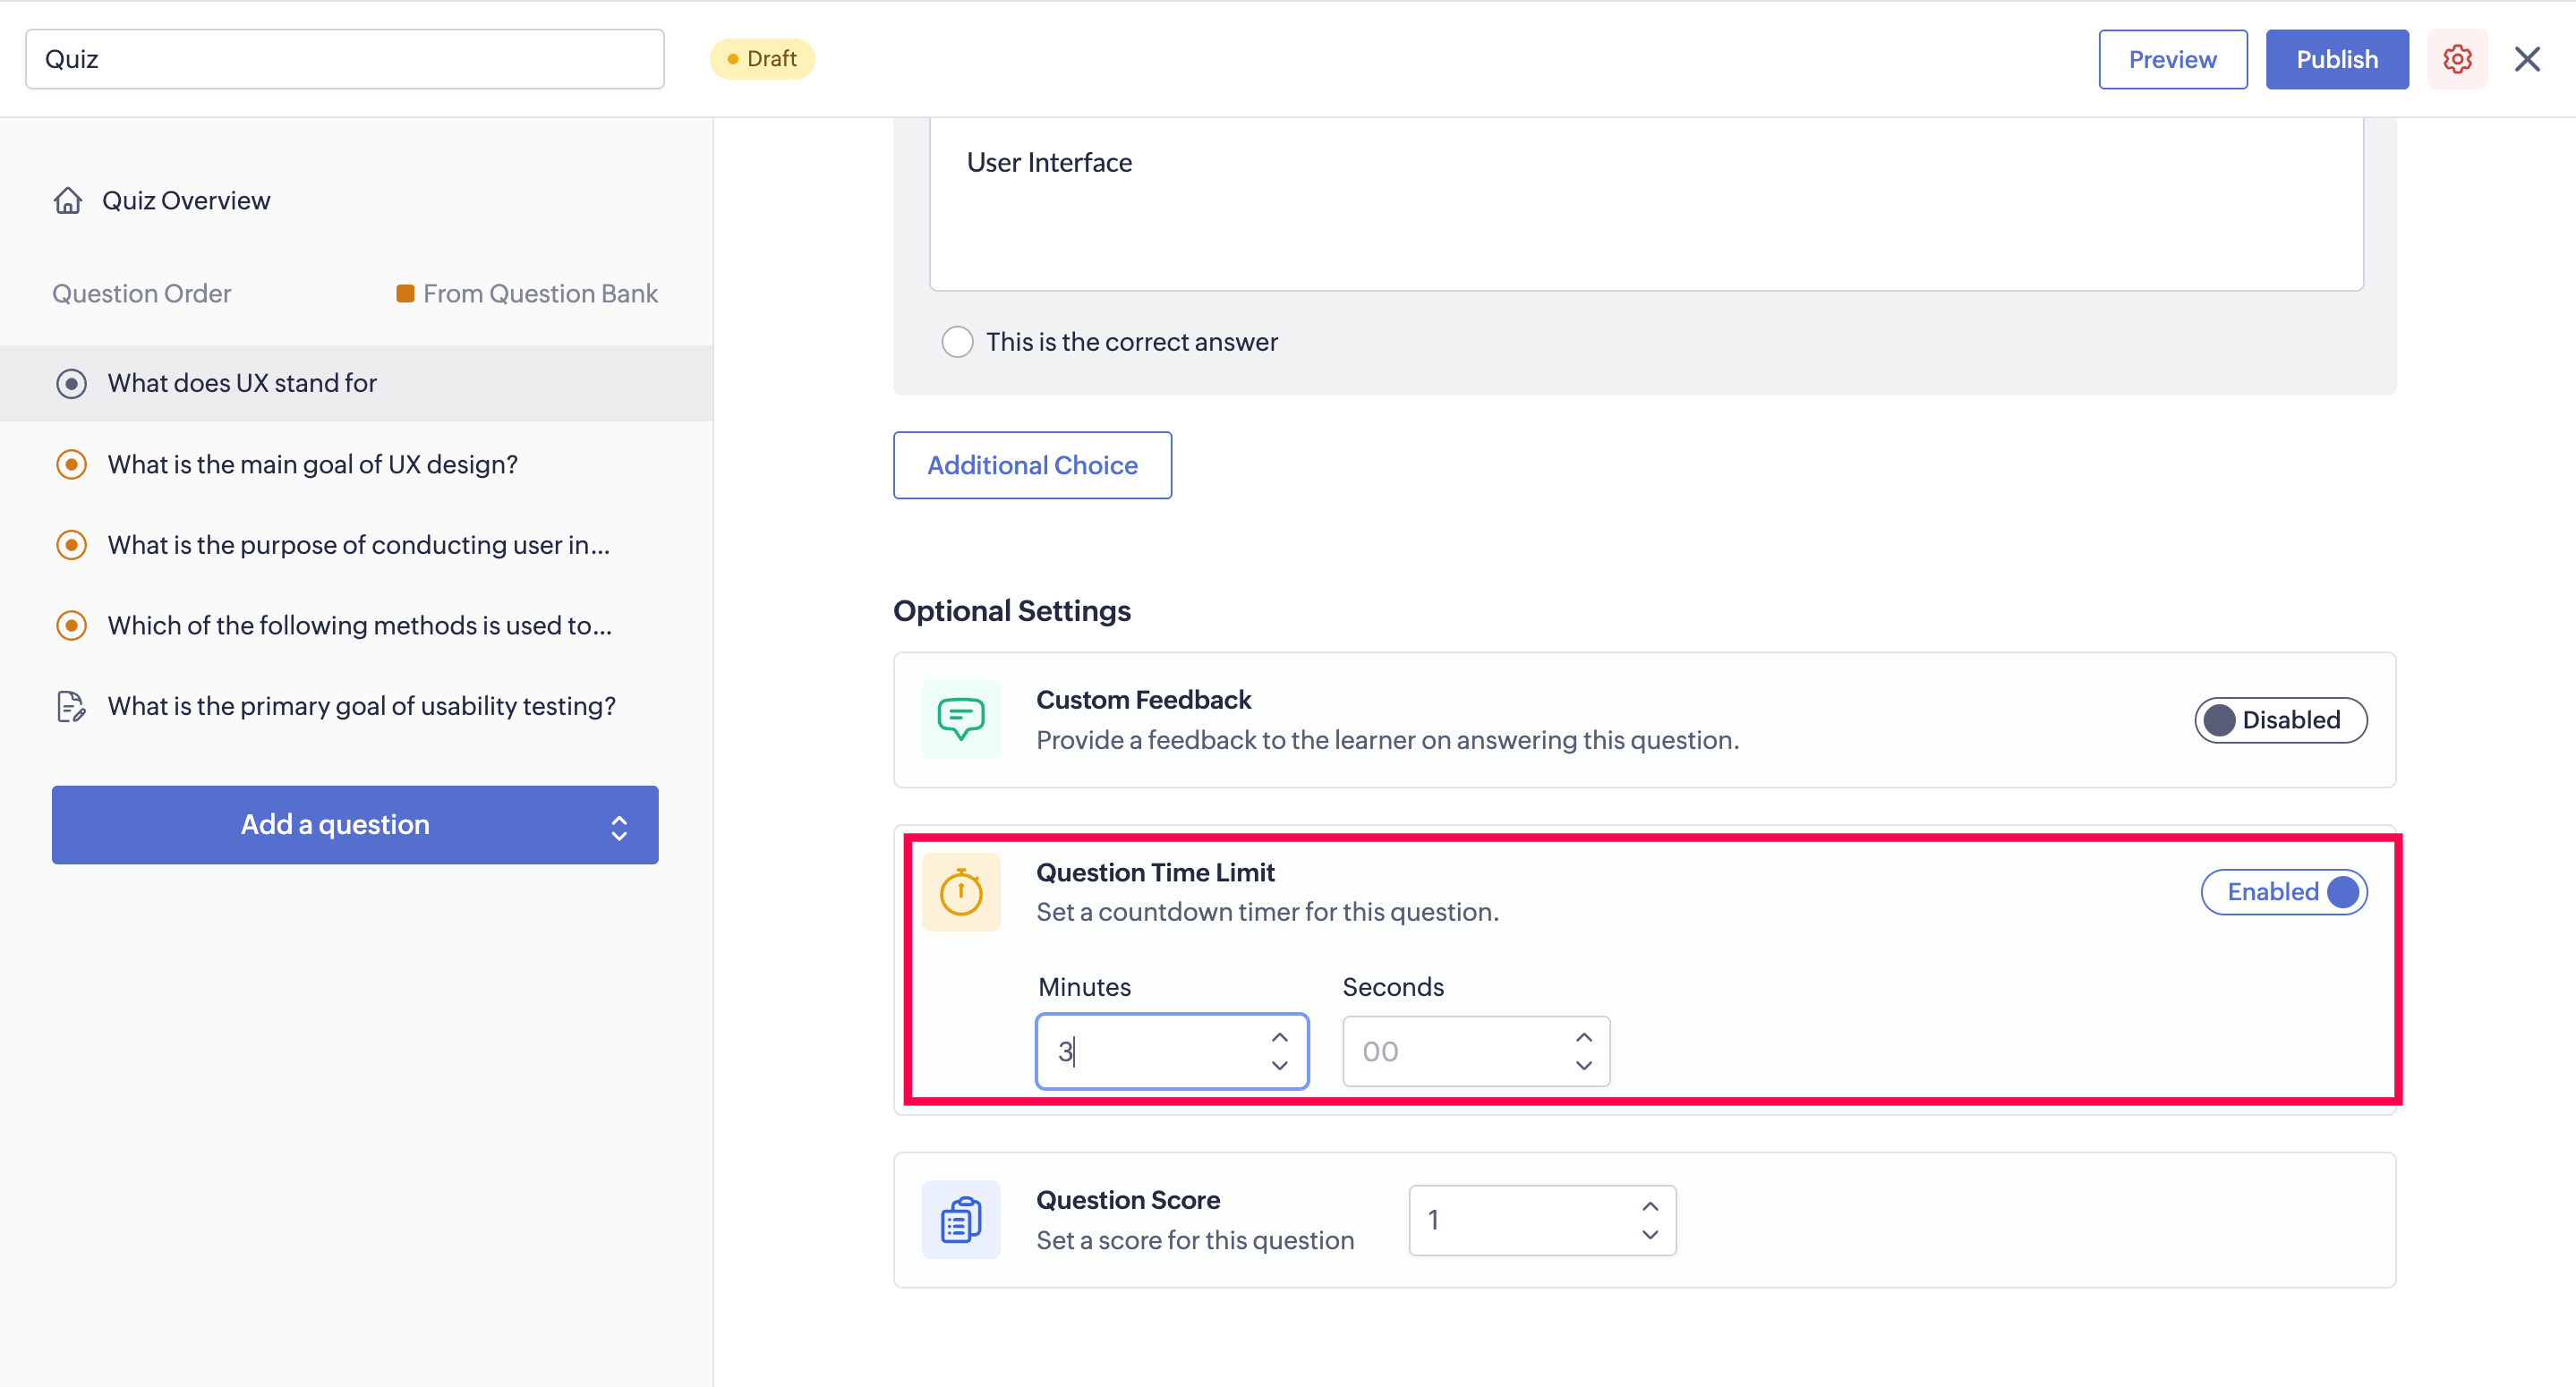
Task: Enable the Custom Feedback toggle
Action: [2279, 720]
